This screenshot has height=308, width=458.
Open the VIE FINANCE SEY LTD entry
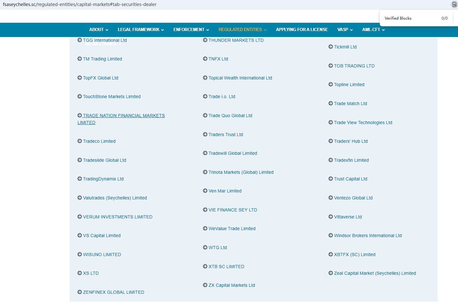pyautogui.click(x=233, y=210)
